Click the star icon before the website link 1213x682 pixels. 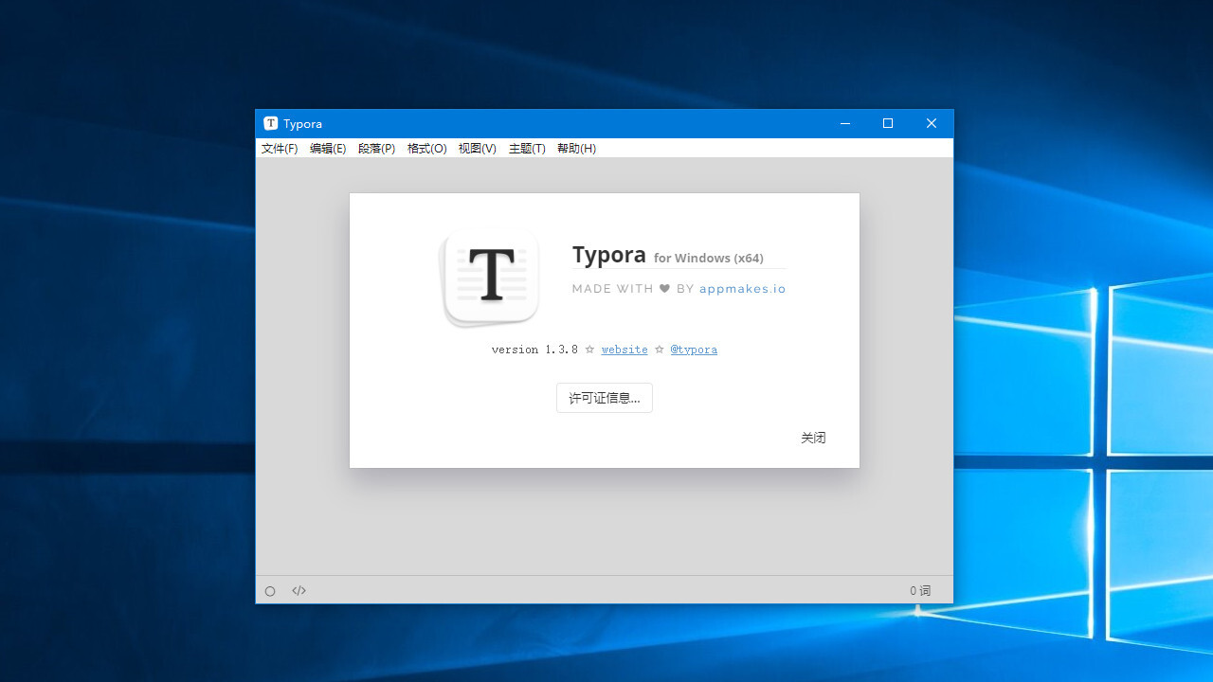tap(589, 349)
